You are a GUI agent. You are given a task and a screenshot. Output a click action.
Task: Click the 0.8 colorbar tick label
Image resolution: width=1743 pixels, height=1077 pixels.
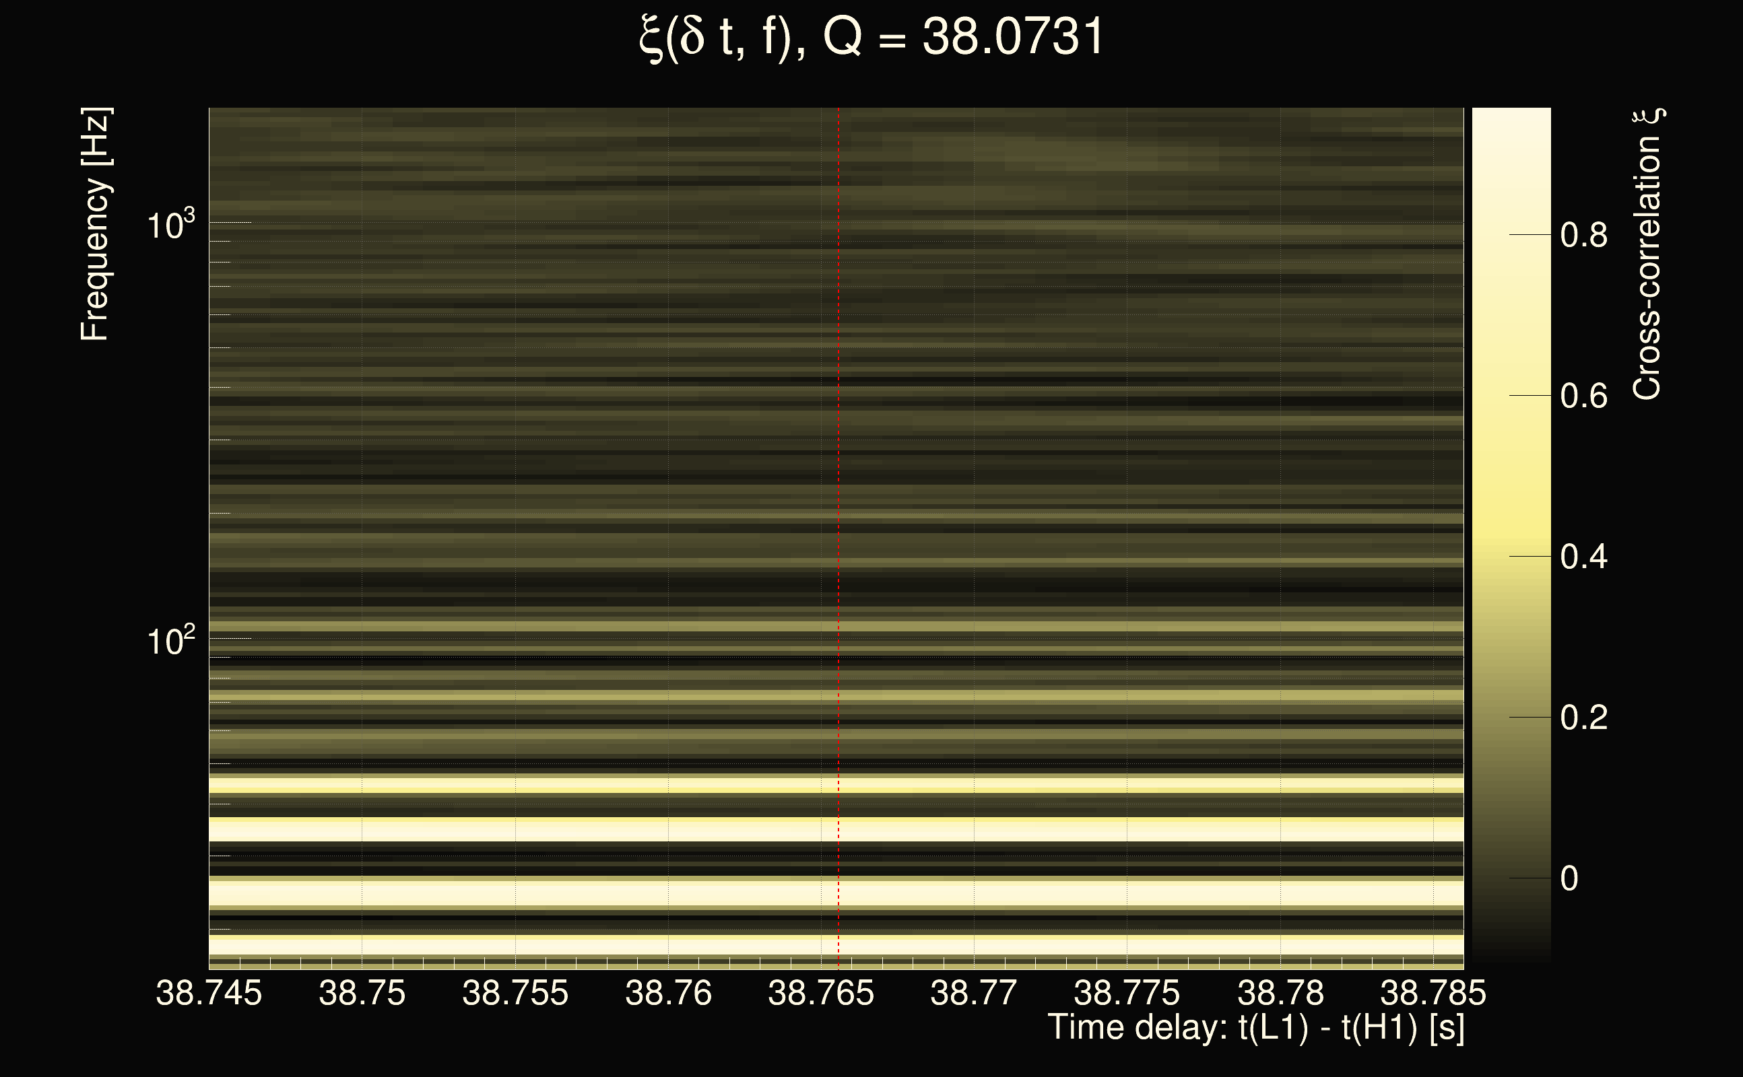pos(1583,235)
